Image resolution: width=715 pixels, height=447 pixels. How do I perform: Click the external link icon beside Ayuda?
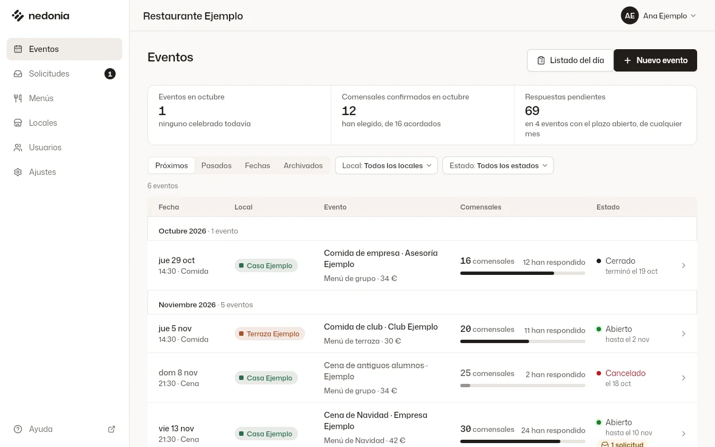pos(112,429)
